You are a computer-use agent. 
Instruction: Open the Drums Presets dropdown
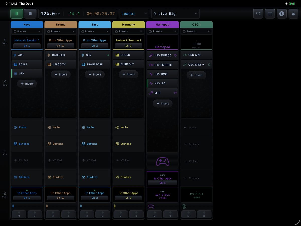pos(61,31)
